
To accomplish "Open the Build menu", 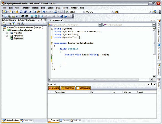I will coord(43,8).
